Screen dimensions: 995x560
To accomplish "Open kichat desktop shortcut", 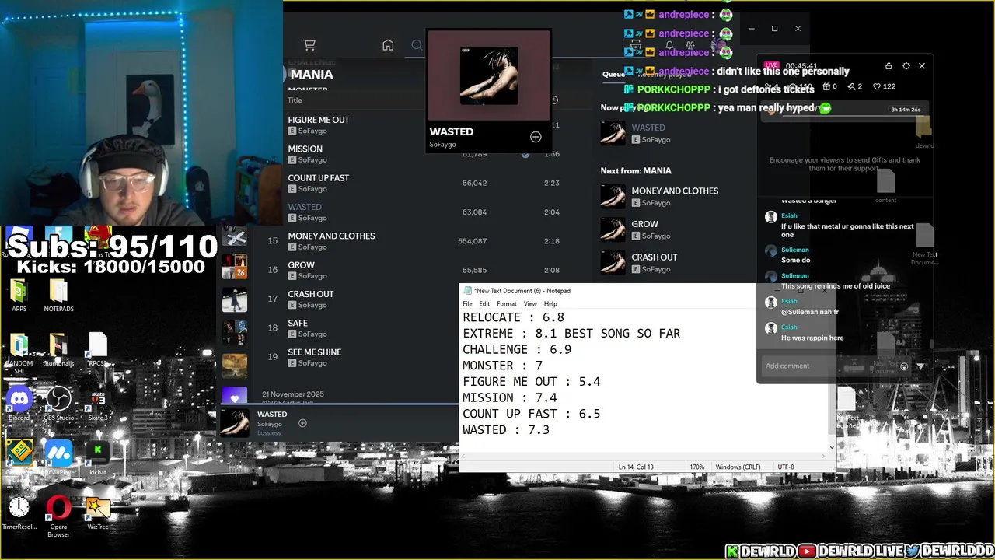I will 98,457.
